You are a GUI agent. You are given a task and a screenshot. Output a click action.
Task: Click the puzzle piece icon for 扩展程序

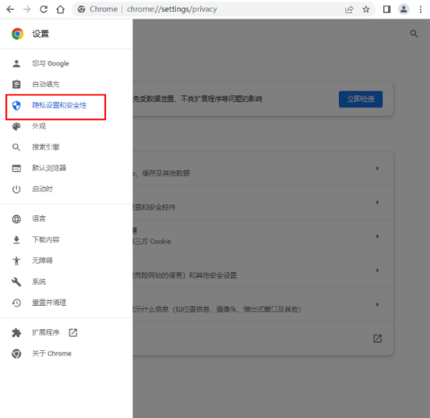pos(16,333)
